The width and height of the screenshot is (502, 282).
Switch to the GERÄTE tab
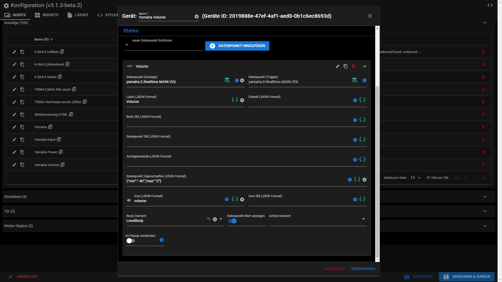15,15
